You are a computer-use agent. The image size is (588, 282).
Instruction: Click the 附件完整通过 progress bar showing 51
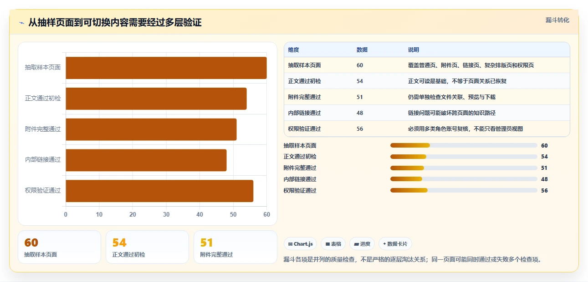pyautogui.click(x=464, y=168)
